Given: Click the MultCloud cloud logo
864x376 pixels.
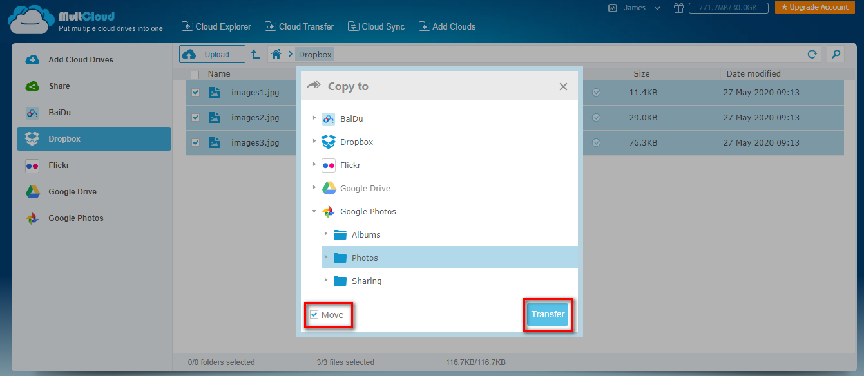Looking at the screenshot, I should click(x=30, y=19).
